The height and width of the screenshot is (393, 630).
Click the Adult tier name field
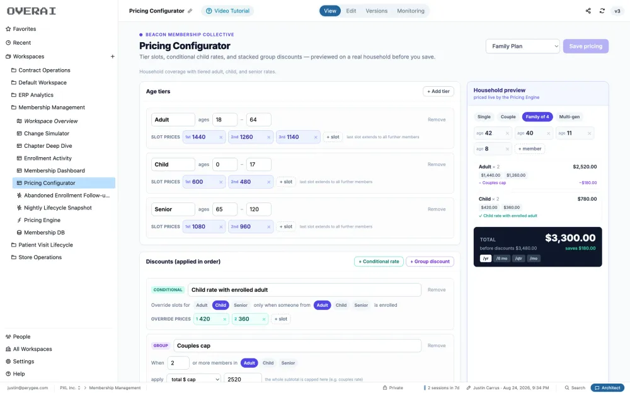[x=173, y=119]
